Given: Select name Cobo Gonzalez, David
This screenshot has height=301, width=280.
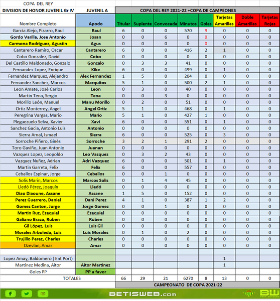Looking at the screenshot, I should pyautogui.click(x=38, y=57).
